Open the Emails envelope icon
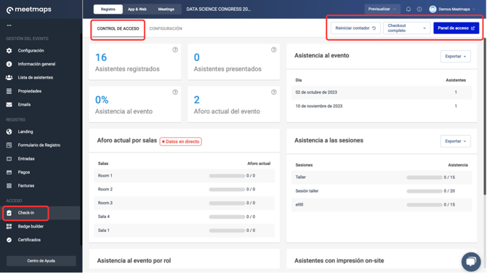This screenshot has width=487, height=274. [x=9, y=105]
